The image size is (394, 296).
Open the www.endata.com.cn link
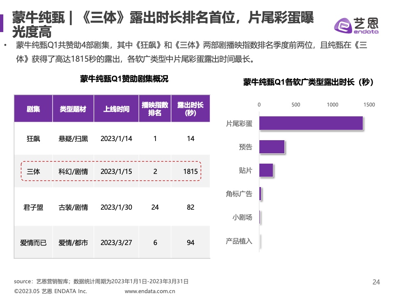point(150,291)
